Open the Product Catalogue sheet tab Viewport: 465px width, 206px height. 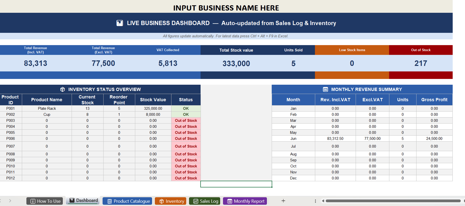(127, 201)
